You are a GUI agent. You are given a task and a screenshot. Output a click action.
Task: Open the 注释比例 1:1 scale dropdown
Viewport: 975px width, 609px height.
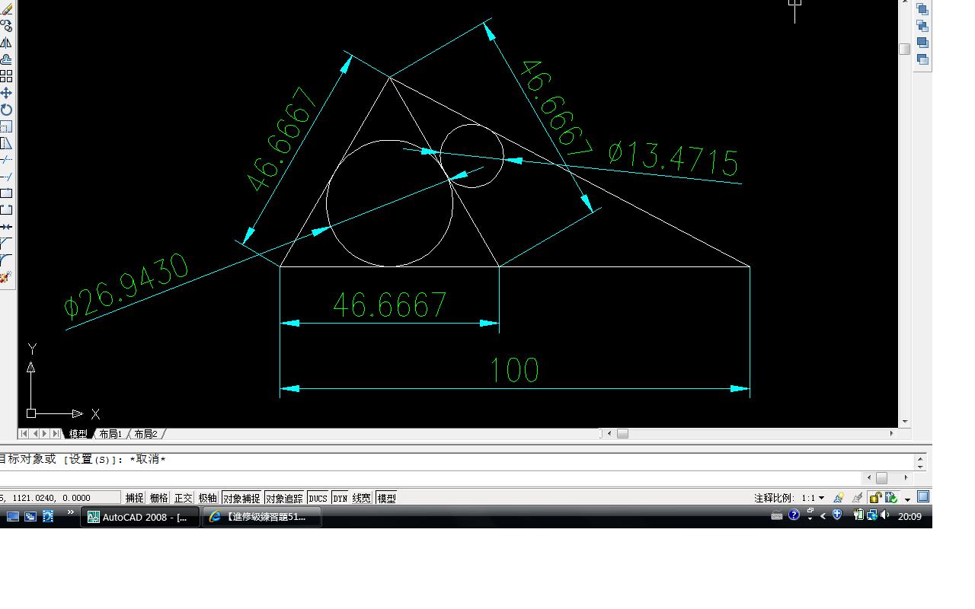(813, 498)
